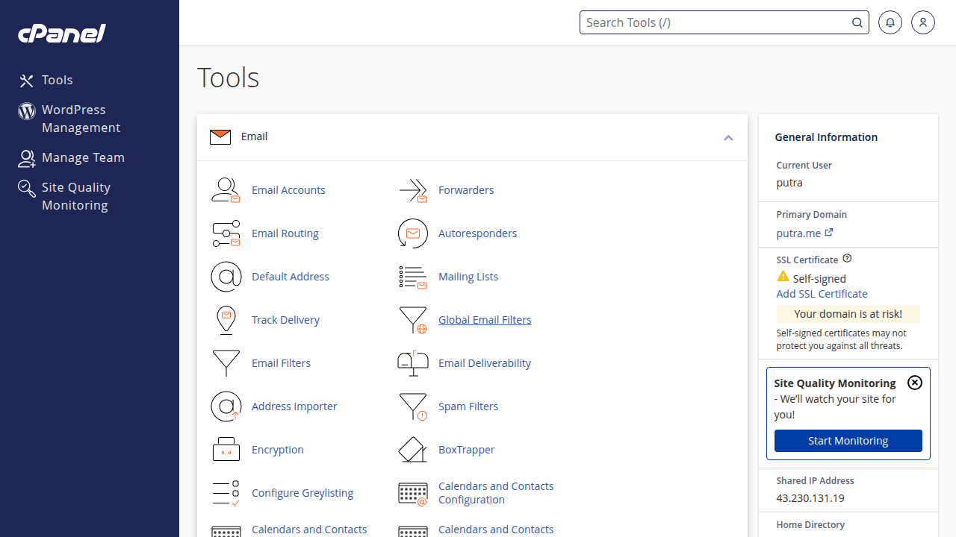Click the search magnifier icon
This screenshot has height=537, width=956.
pyautogui.click(x=857, y=22)
